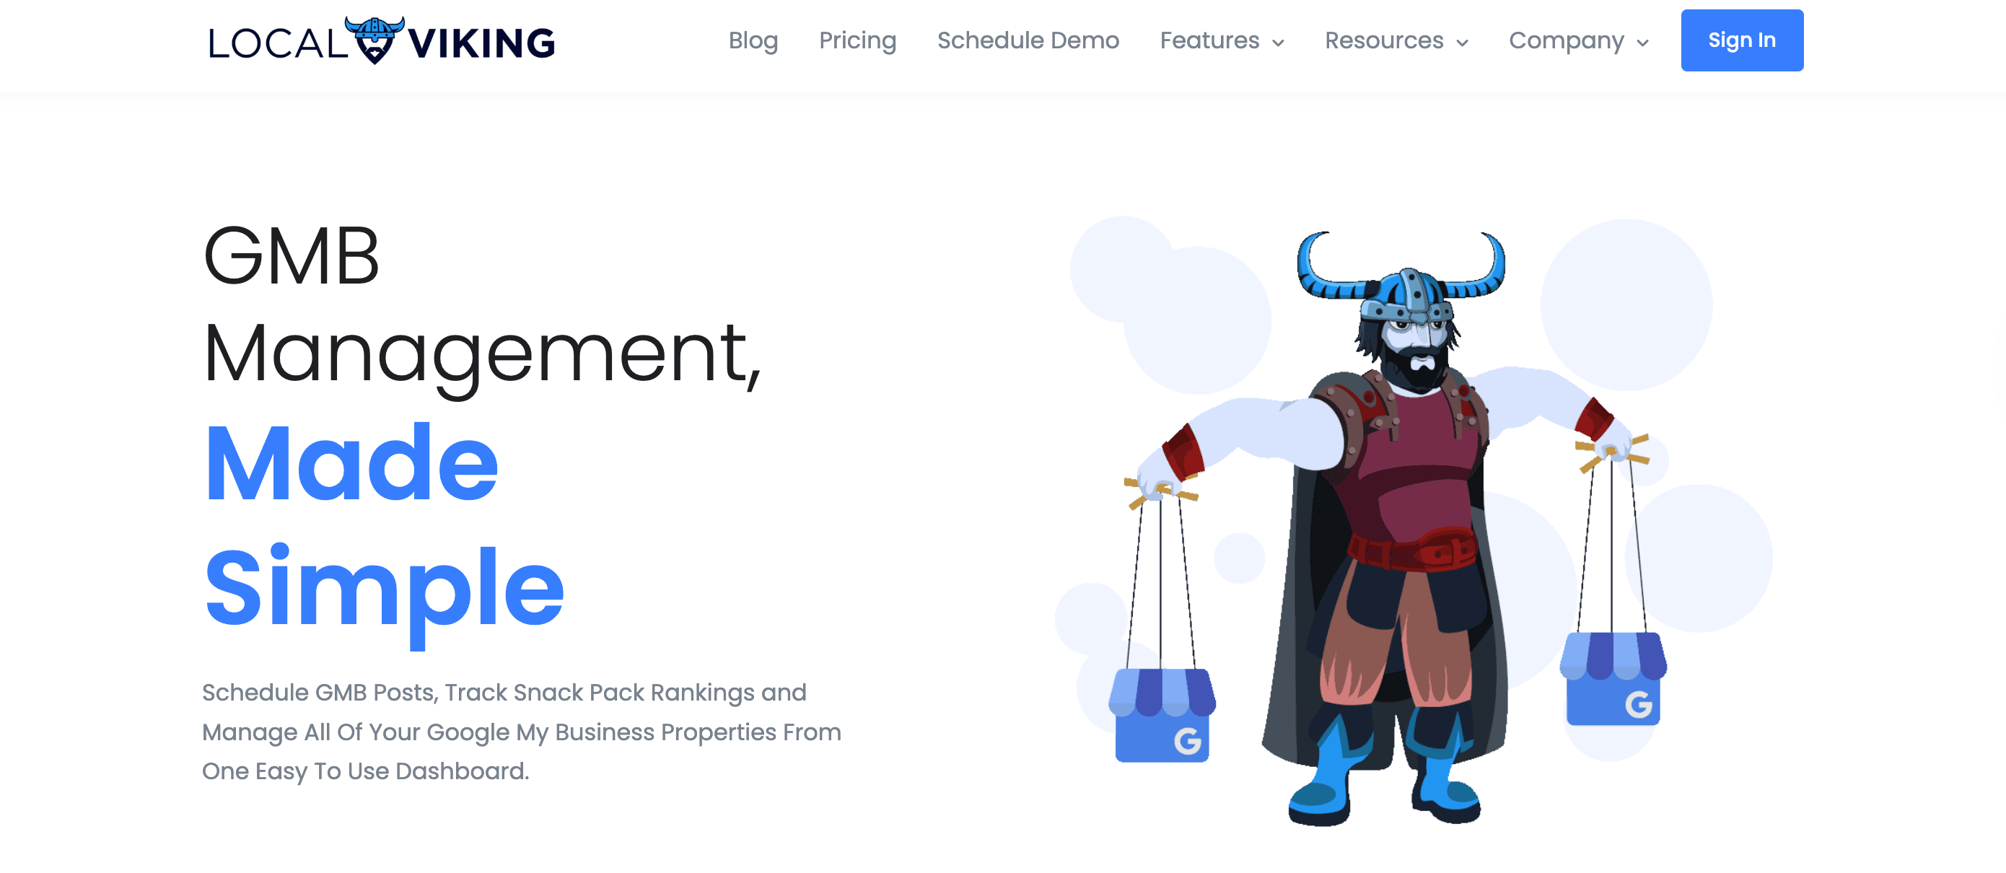Click the blue Sign In button
The height and width of the screenshot is (873, 2006).
coord(1742,40)
